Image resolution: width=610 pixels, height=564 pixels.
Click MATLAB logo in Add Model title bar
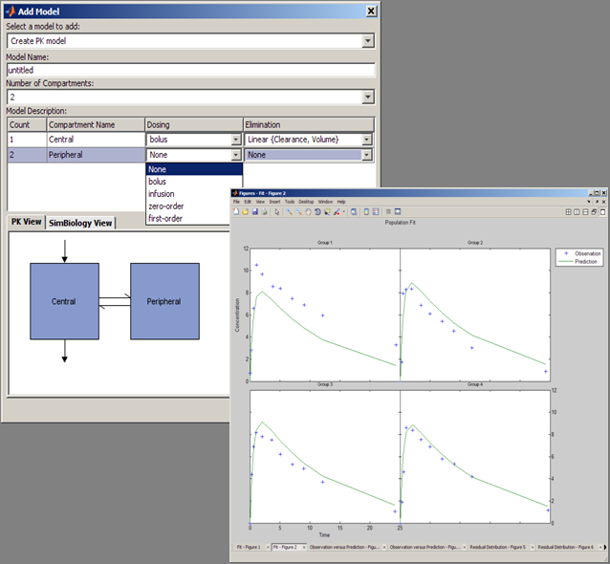click(x=11, y=11)
